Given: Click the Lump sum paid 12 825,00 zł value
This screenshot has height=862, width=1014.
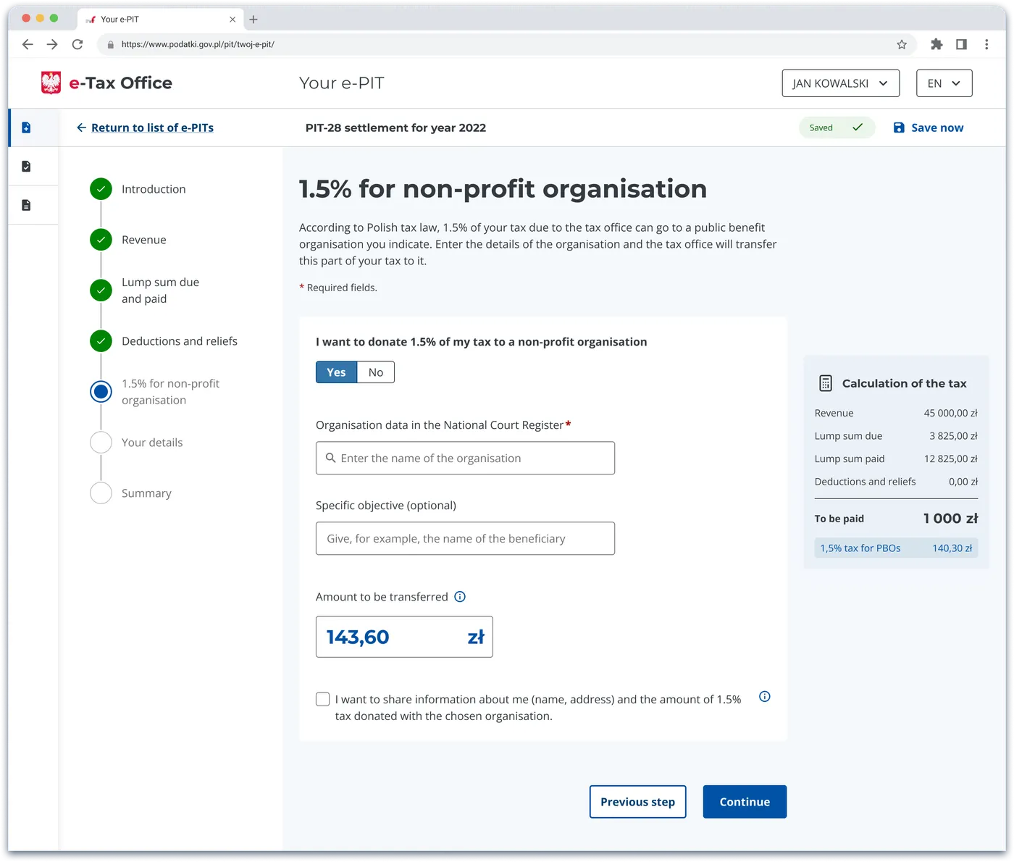Looking at the screenshot, I should pyautogui.click(x=950, y=459).
